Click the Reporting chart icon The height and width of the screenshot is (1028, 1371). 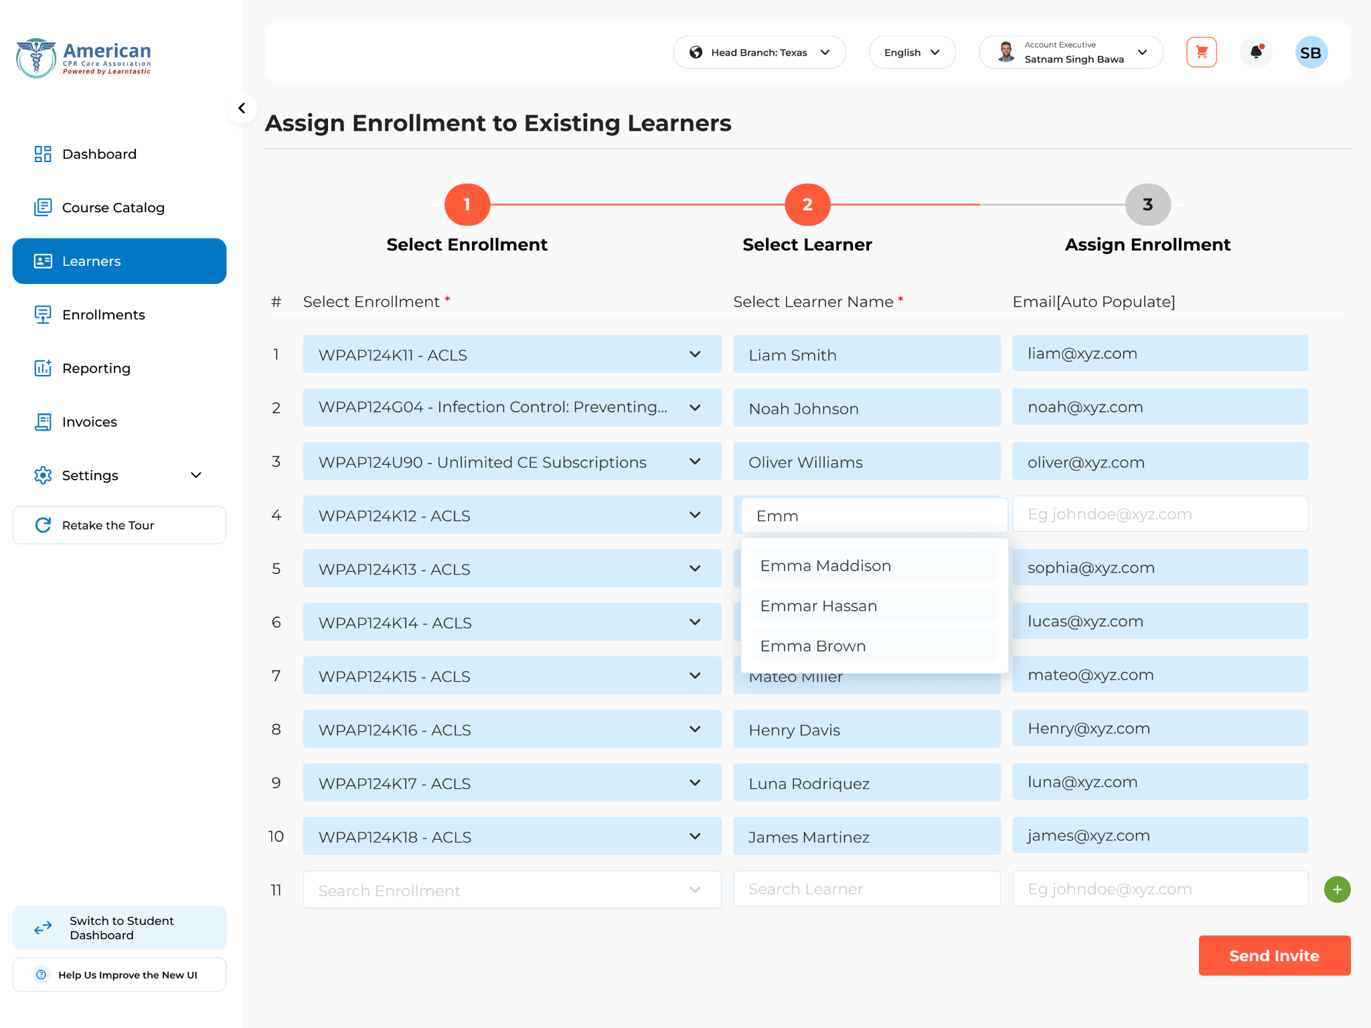click(x=43, y=368)
